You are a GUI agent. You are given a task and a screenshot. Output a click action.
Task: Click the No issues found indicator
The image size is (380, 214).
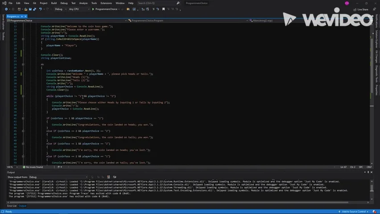click(x=33, y=167)
